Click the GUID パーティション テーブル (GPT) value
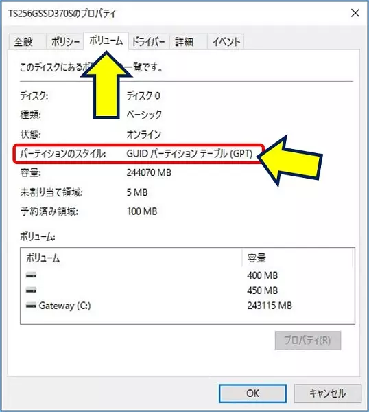 [x=189, y=154]
